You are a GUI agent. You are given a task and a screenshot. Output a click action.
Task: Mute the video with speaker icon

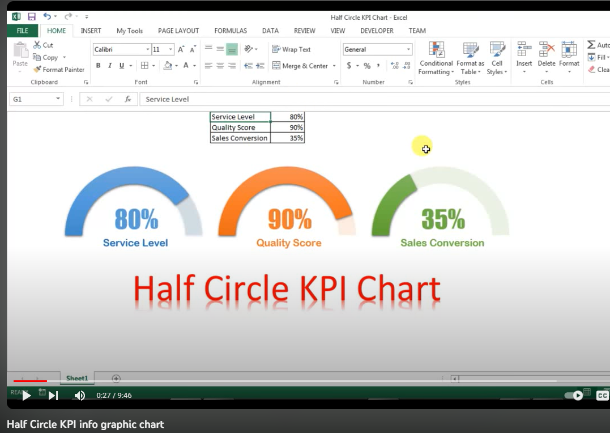[x=80, y=396]
